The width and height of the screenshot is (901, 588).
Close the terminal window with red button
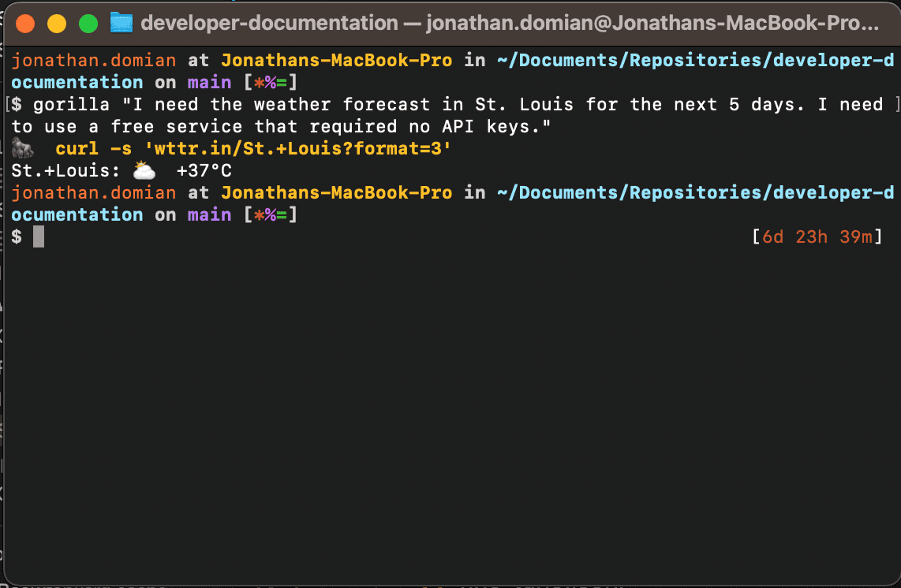pos(25,23)
